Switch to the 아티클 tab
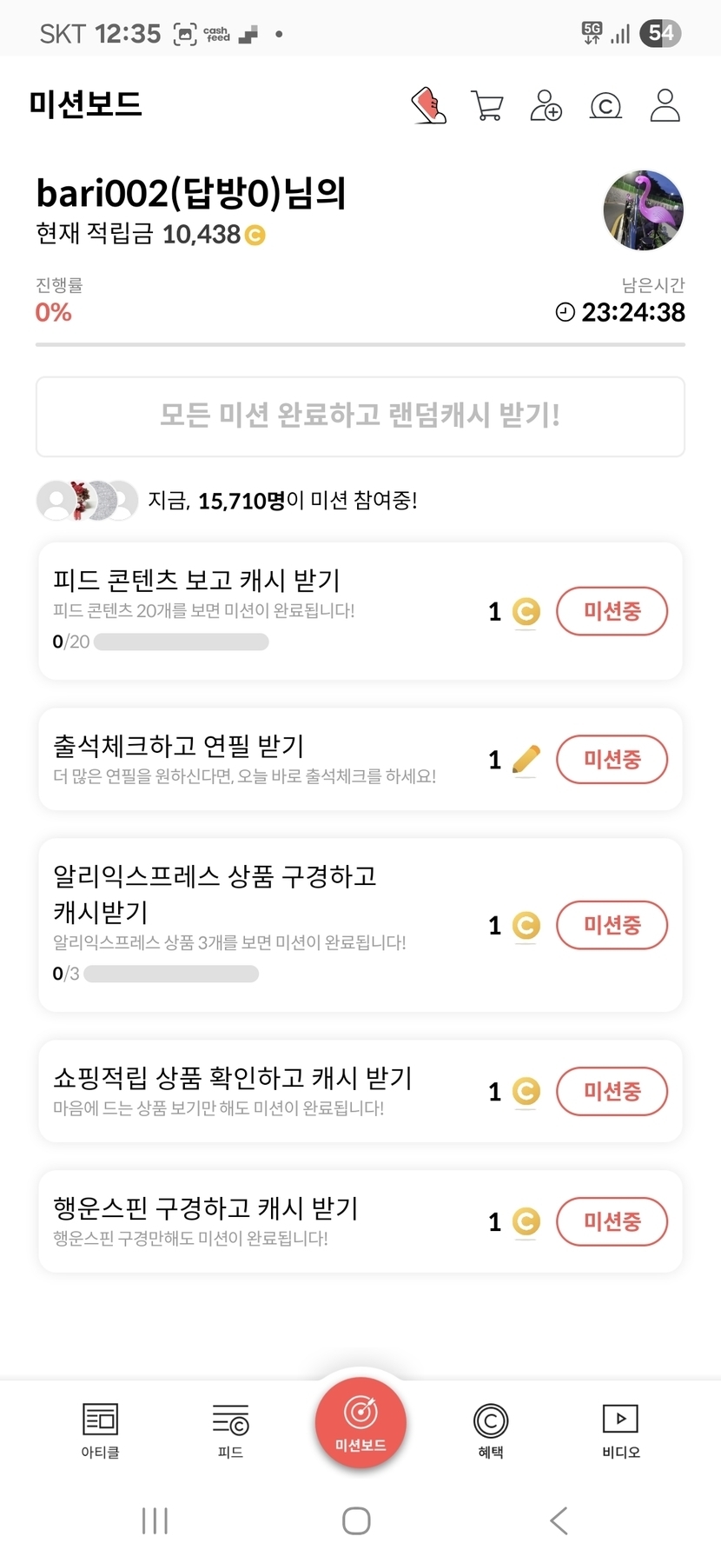 [100, 1430]
